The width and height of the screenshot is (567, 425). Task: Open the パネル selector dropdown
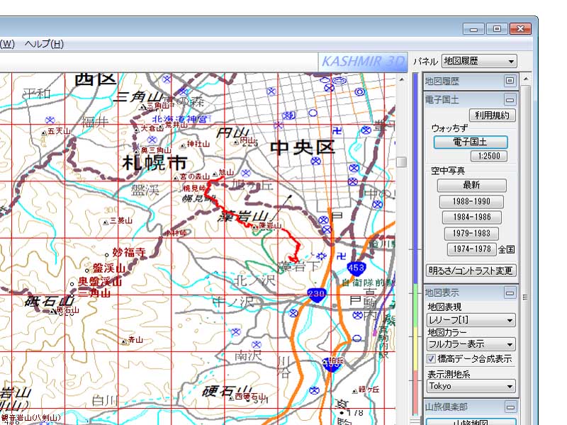[478, 62]
